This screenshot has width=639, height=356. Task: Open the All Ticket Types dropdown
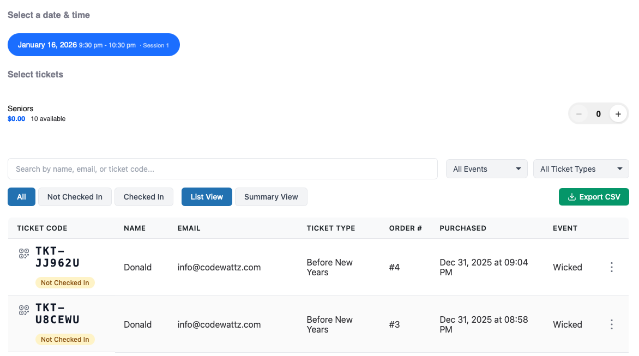[581, 168]
